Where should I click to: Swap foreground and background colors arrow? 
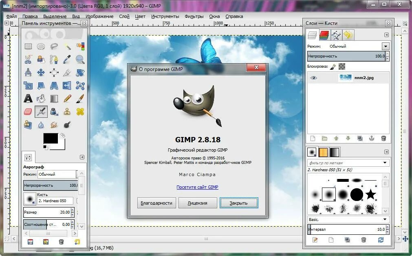(x=62, y=135)
